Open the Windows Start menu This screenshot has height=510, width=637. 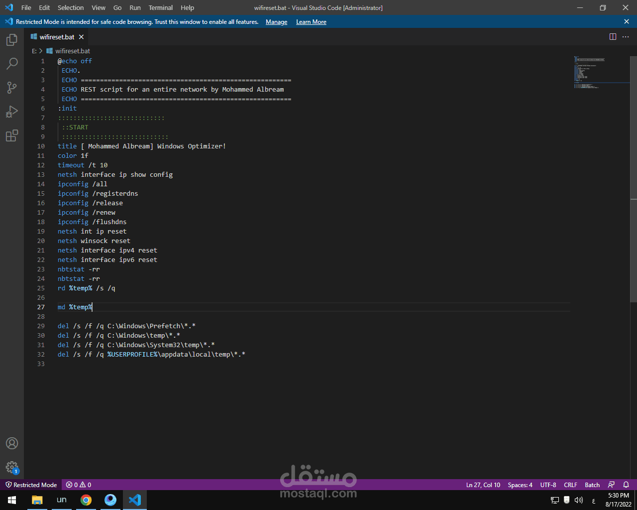click(12, 500)
